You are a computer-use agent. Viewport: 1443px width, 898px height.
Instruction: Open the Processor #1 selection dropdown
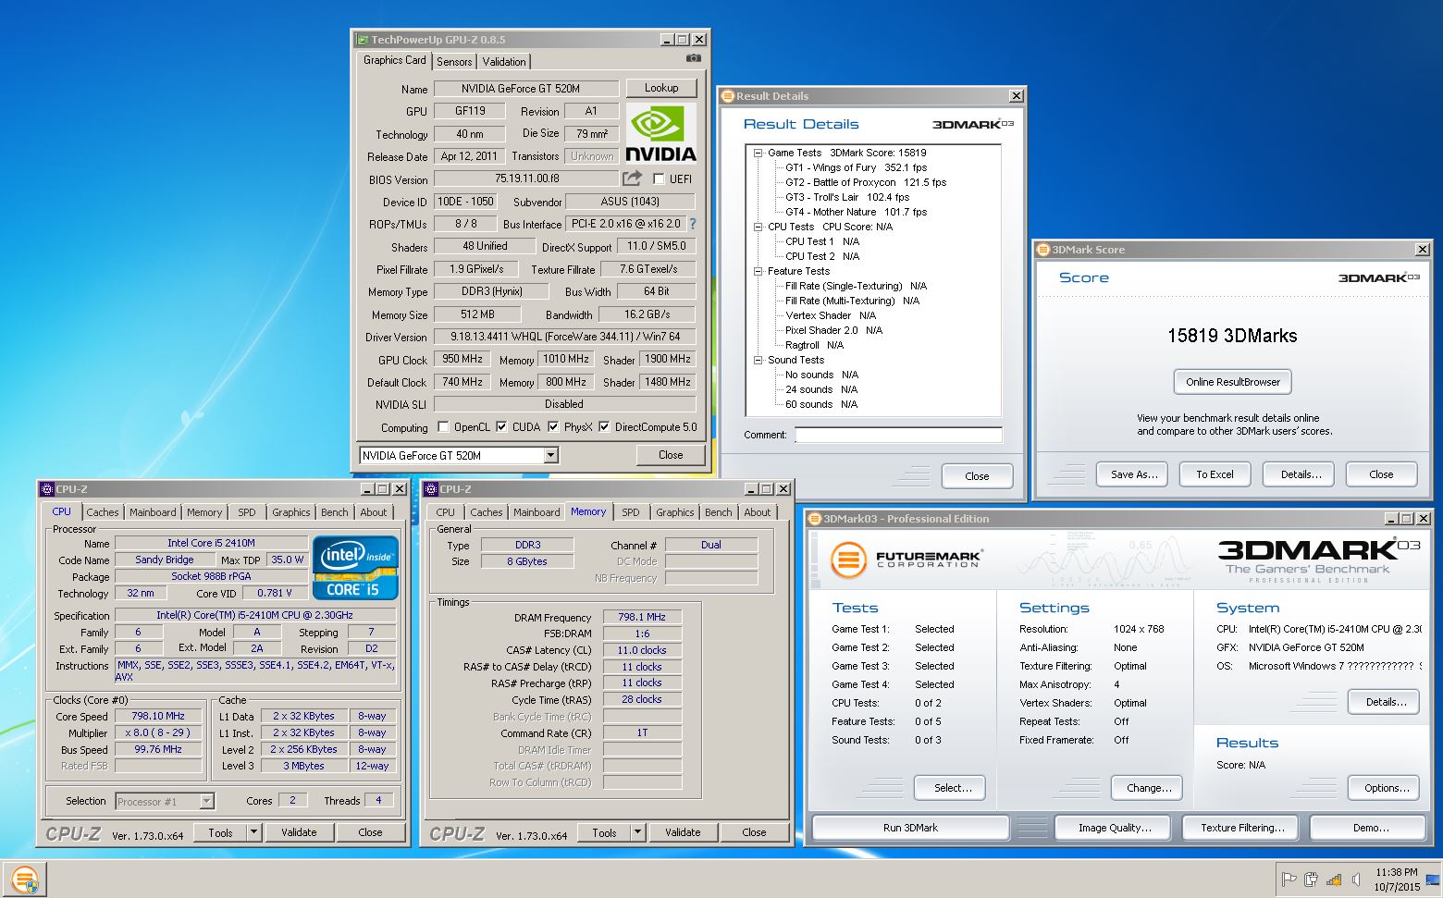[206, 801]
